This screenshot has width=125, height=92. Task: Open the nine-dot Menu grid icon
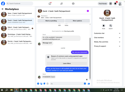click(110, 3)
